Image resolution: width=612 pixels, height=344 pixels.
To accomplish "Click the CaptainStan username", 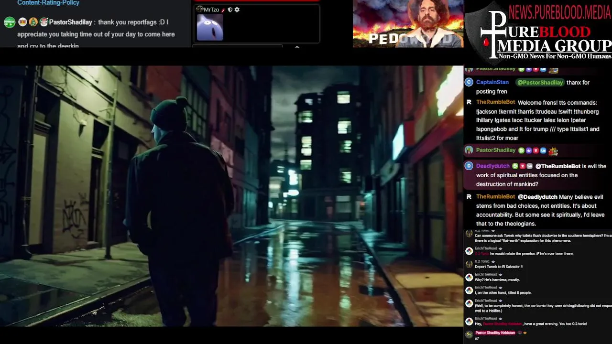I will click(x=492, y=82).
